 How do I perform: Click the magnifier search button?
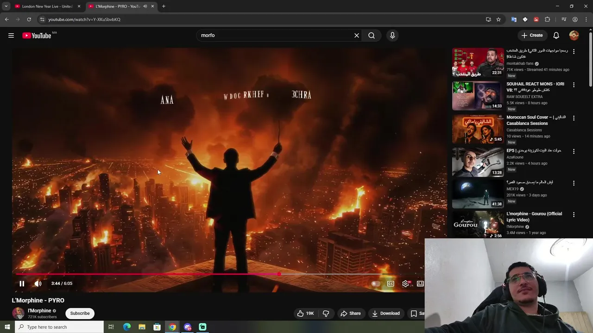coord(372,36)
